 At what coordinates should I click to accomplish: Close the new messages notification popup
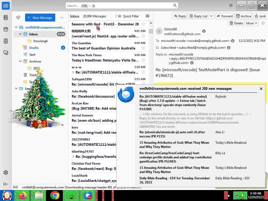click(x=261, y=89)
